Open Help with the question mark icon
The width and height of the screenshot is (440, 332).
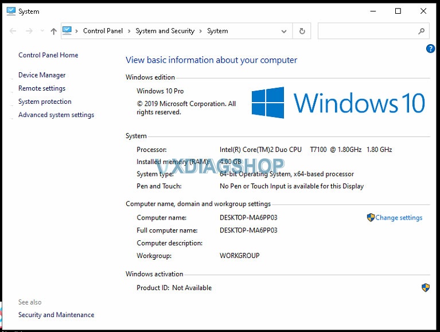[430, 49]
